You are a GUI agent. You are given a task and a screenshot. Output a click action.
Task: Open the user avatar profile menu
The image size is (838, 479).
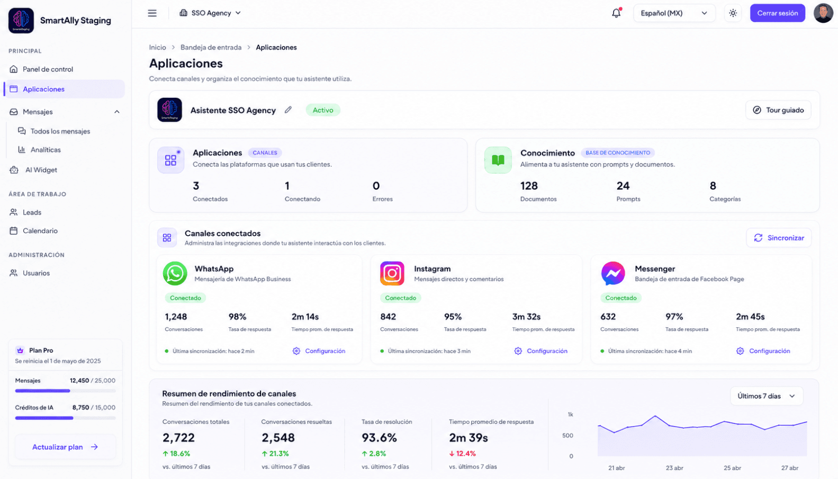pyautogui.click(x=823, y=13)
